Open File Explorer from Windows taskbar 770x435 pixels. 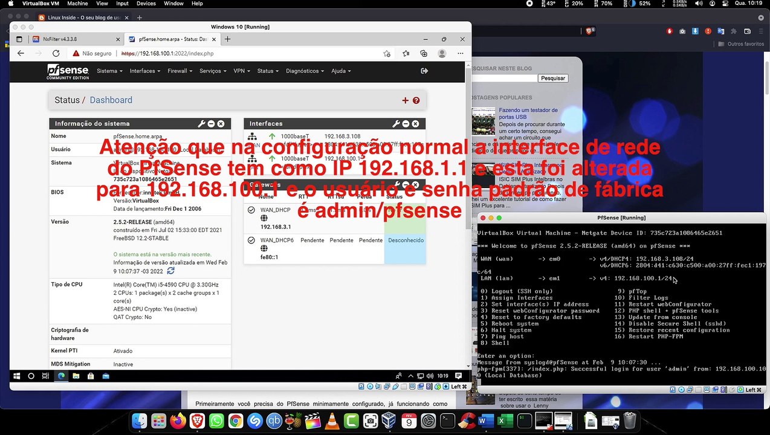click(76, 376)
